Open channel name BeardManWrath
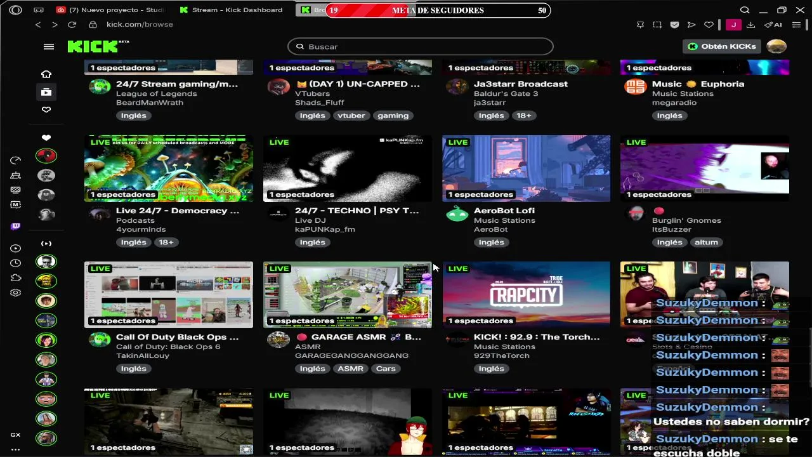 (x=150, y=102)
